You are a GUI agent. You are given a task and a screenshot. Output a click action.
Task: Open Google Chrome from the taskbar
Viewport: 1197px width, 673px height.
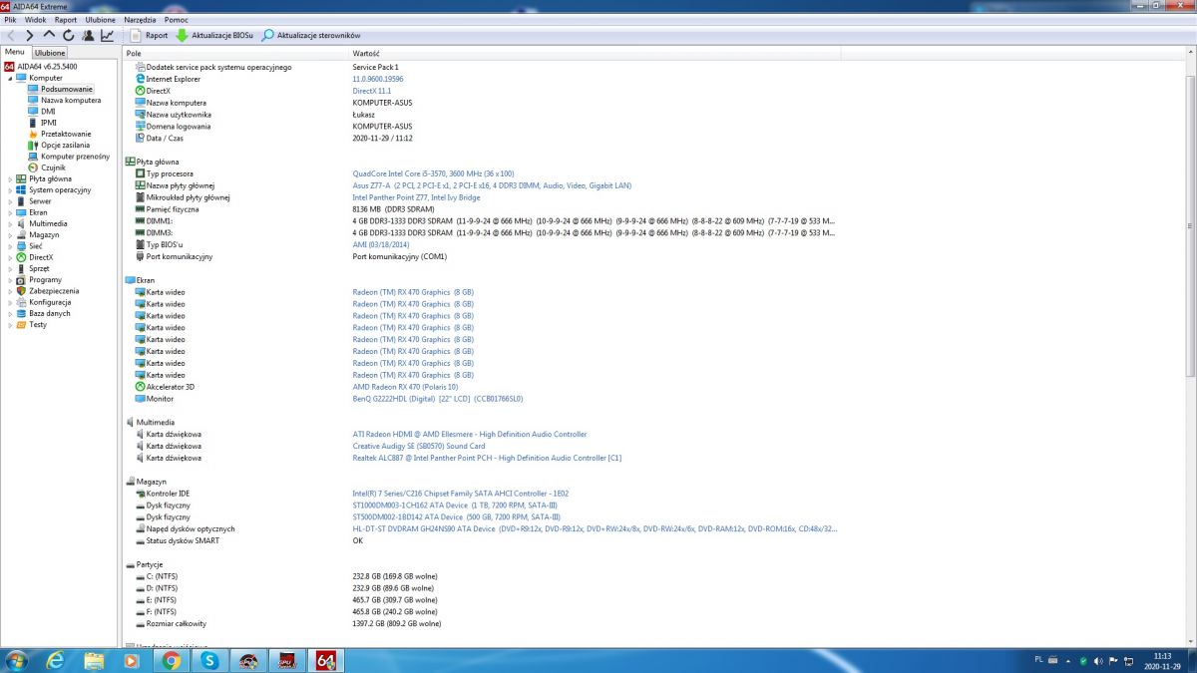(172, 660)
